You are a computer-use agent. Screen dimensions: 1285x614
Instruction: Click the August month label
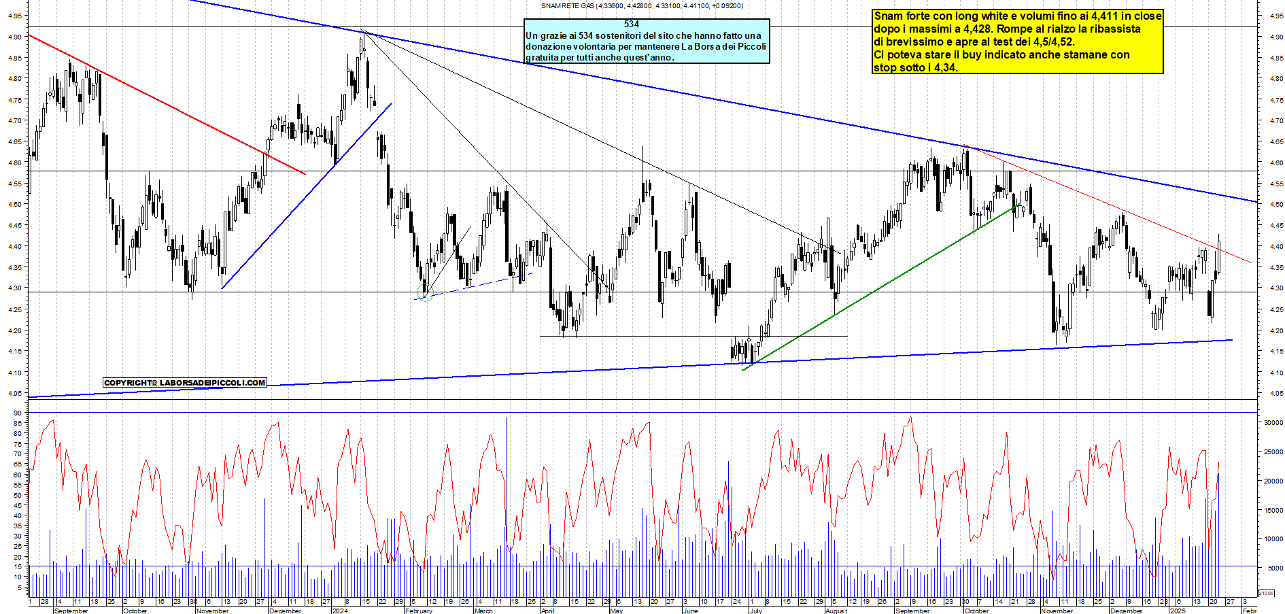click(836, 611)
